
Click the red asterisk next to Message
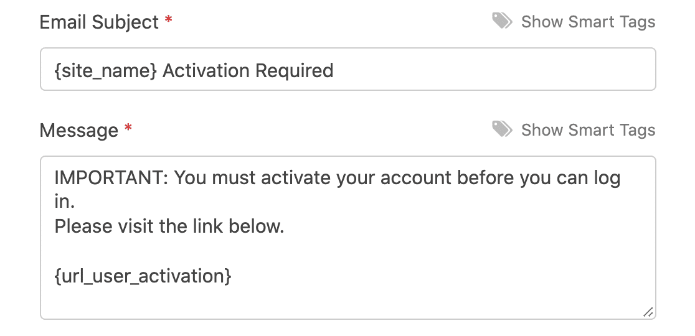(128, 128)
